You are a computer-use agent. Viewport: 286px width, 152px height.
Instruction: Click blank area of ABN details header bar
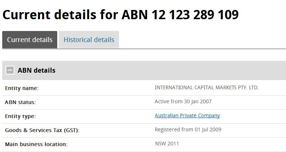tap(170, 70)
